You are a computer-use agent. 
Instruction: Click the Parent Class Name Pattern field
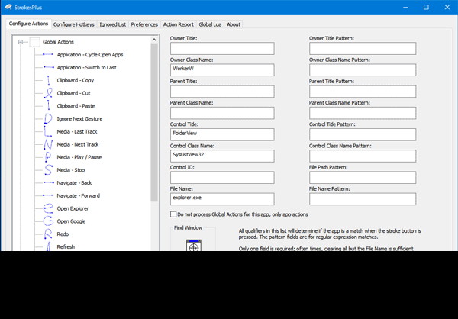pos(363,113)
